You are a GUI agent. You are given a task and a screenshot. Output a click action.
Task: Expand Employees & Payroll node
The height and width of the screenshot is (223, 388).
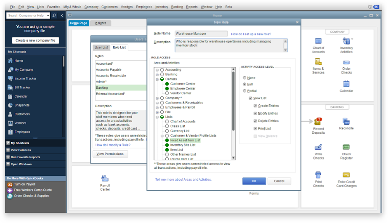click(x=157, y=108)
